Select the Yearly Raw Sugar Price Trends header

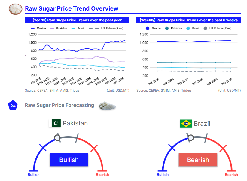77,20
